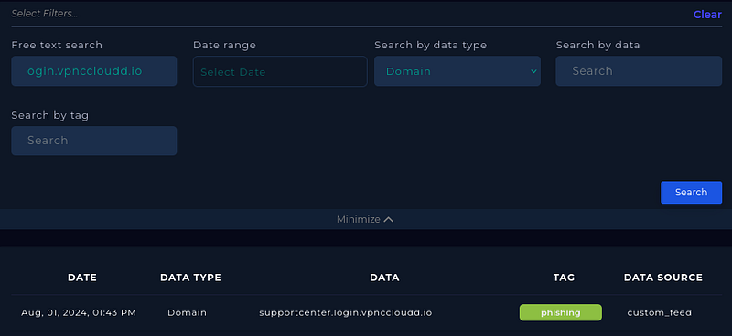Click the Search by tag input field
This screenshot has width=732, height=336.
tap(94, 141)
